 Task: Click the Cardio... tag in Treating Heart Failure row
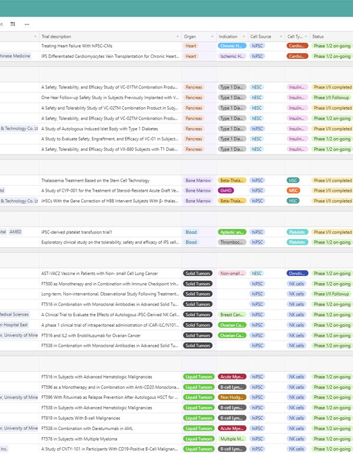click(297, 46)
